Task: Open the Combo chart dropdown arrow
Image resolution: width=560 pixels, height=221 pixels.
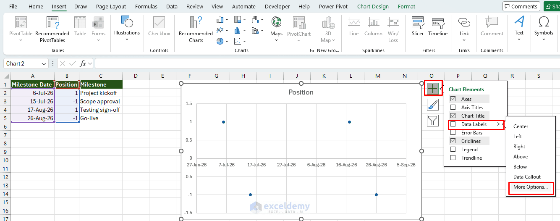Action: coord(262,30)
